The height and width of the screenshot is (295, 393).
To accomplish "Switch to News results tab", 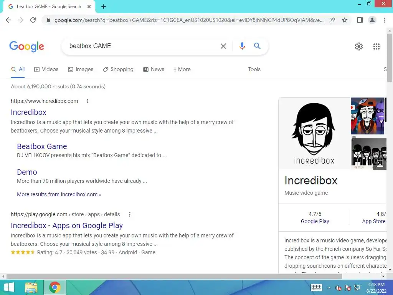I will point(154,70).
